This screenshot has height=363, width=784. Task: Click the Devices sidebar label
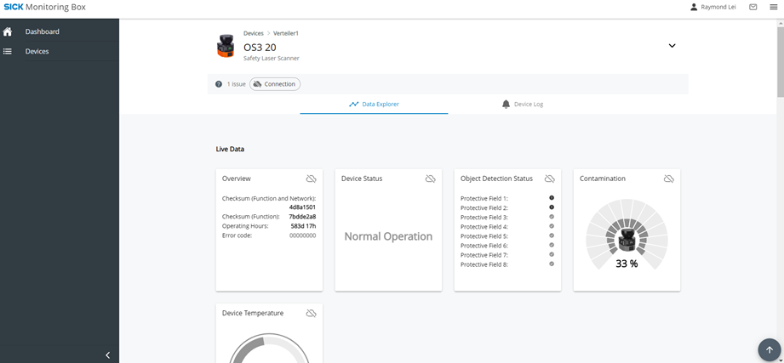(x=37, y=51)
